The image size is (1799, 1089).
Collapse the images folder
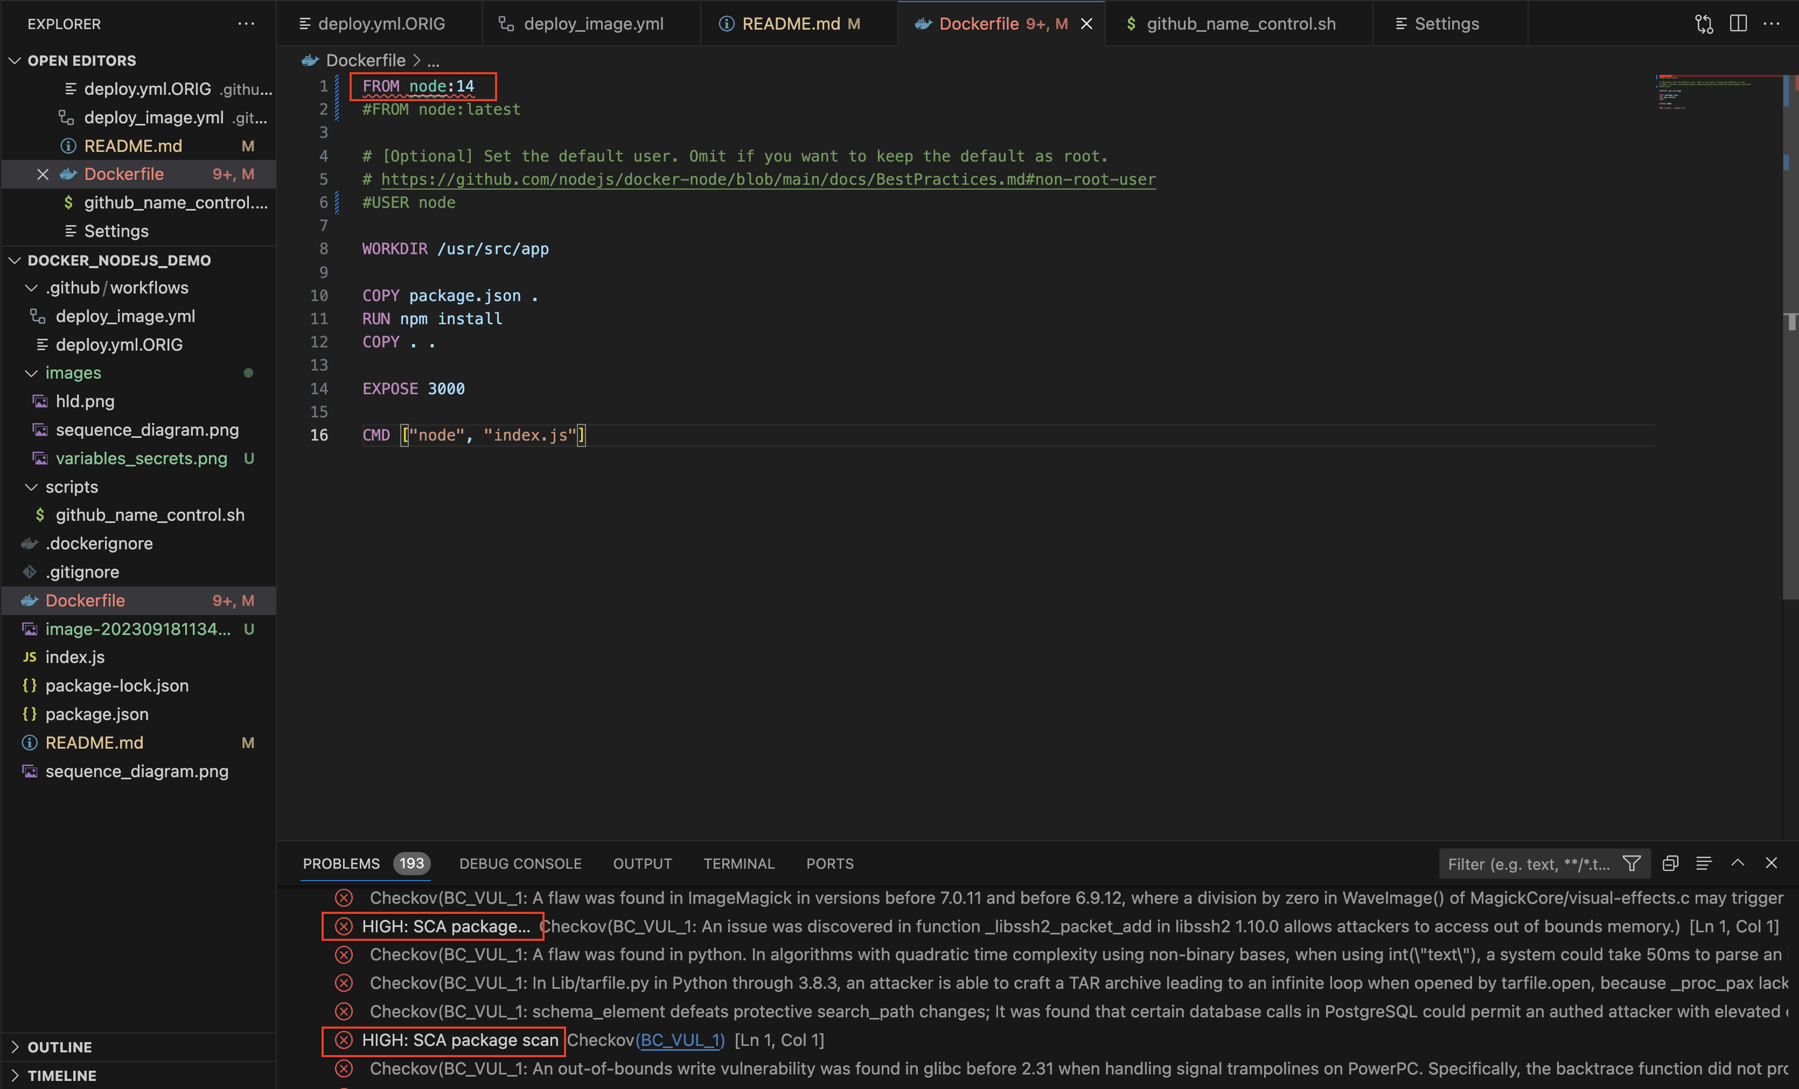point(31,373)
